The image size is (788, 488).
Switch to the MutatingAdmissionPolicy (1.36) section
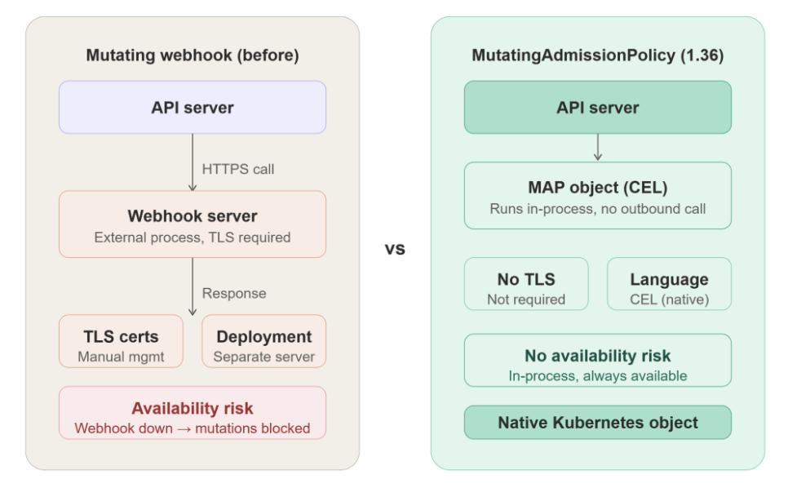coord(597,55)
